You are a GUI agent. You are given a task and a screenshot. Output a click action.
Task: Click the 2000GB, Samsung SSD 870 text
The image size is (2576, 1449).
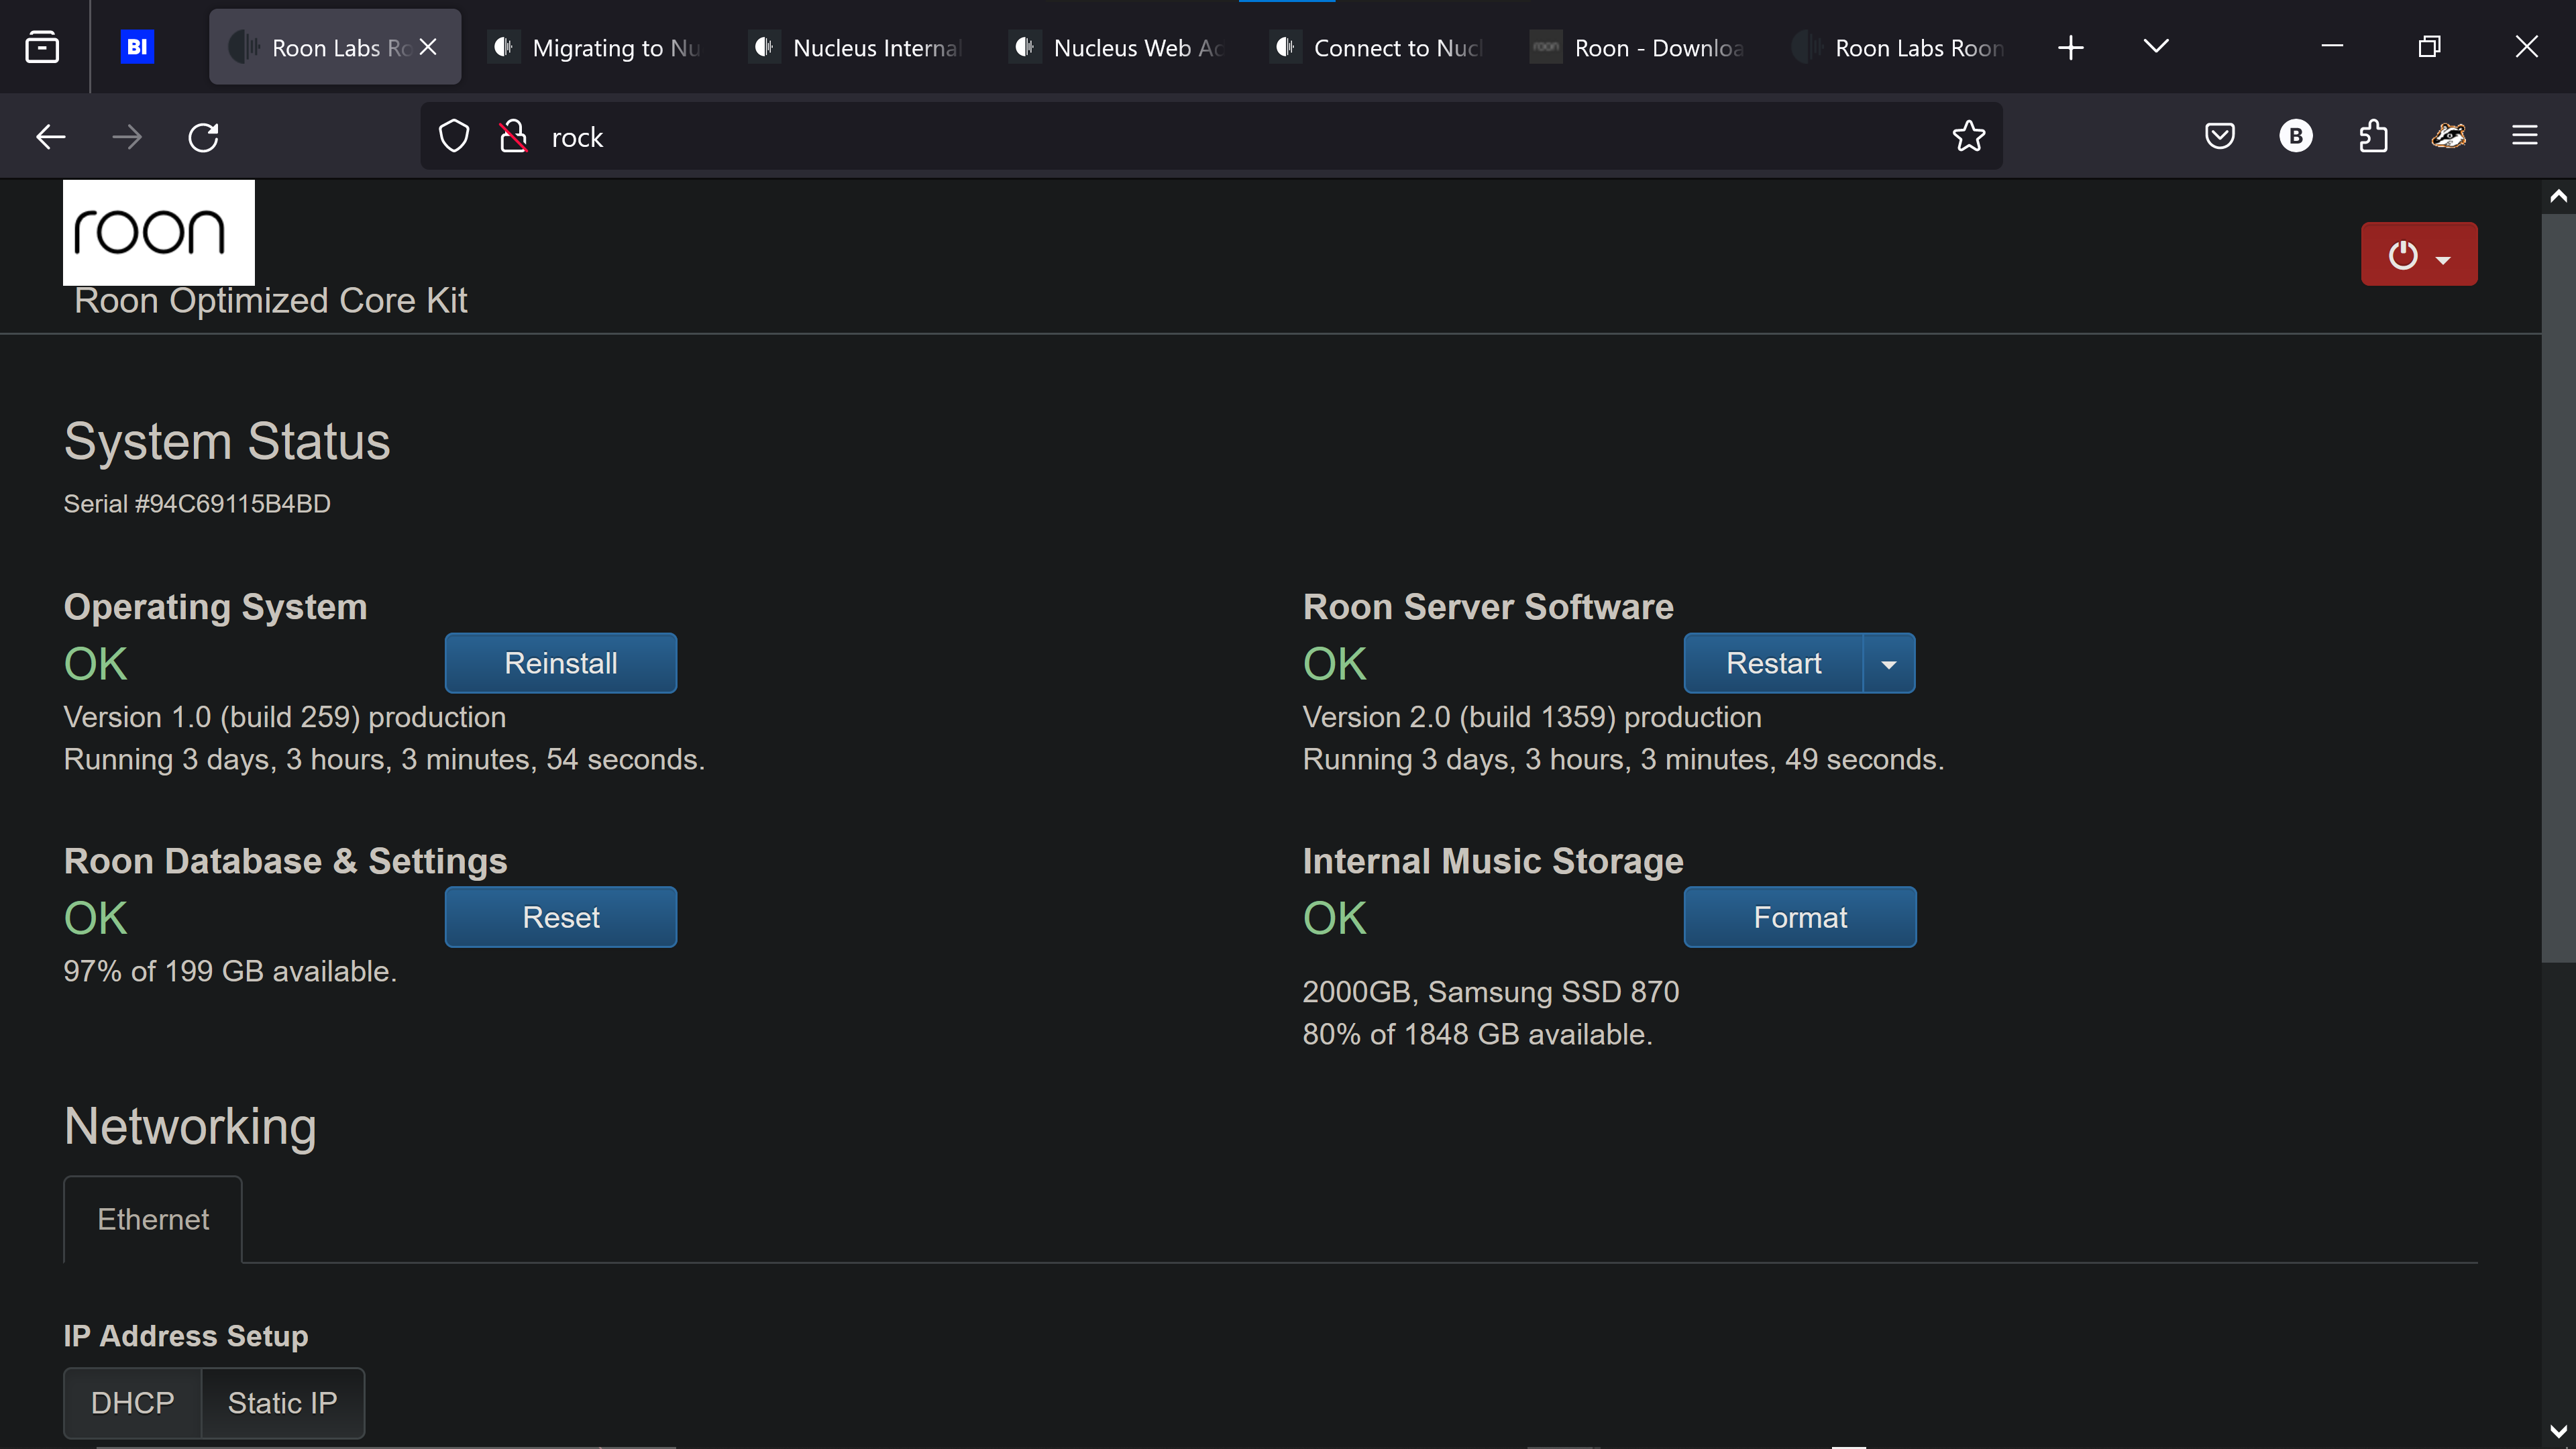point(1491,992)
